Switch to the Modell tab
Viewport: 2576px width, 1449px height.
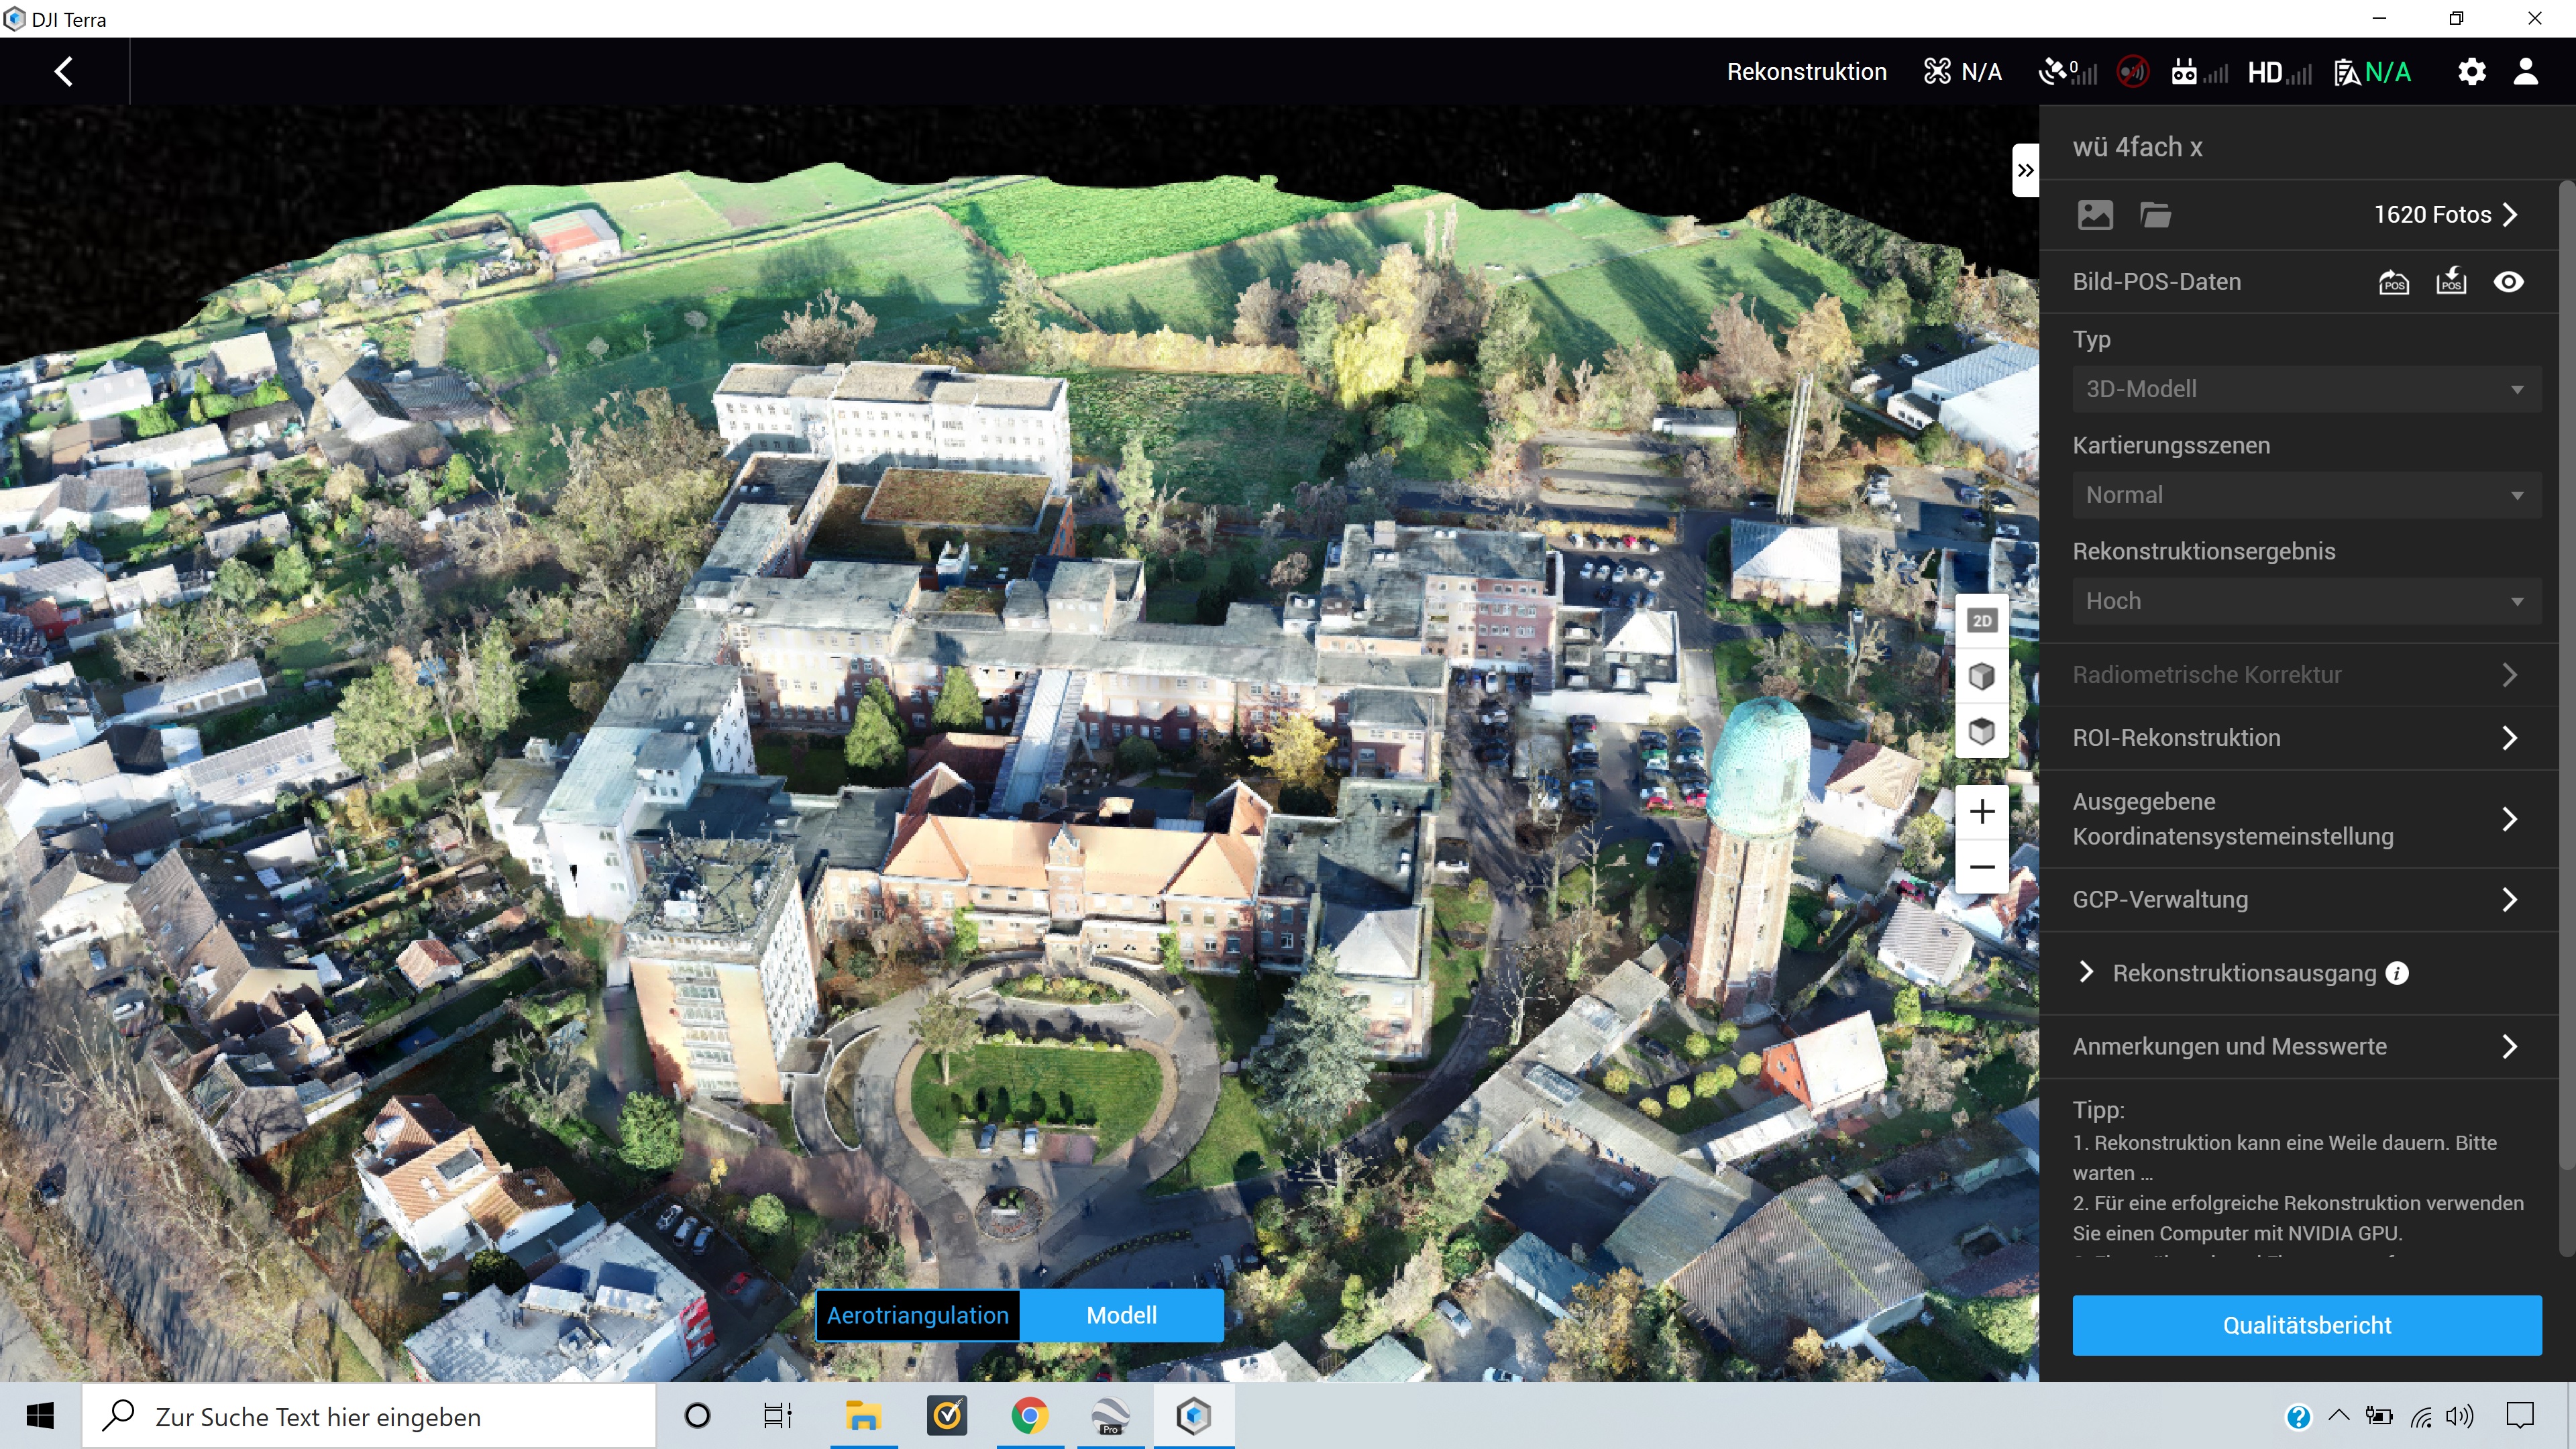[x=1122, y=1316]
